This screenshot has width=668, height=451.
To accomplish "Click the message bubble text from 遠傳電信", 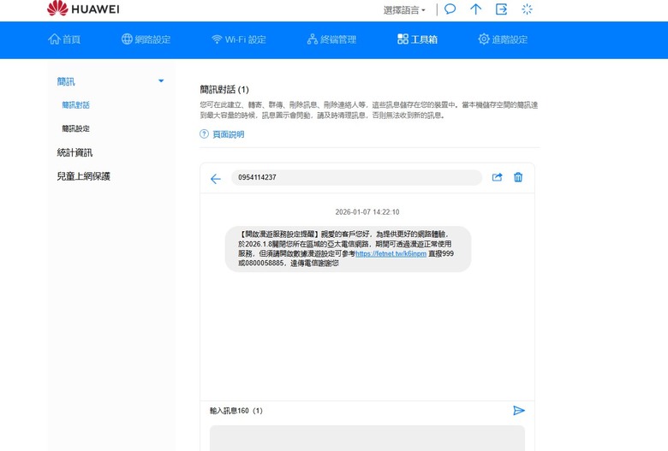I will click(348, 249).
